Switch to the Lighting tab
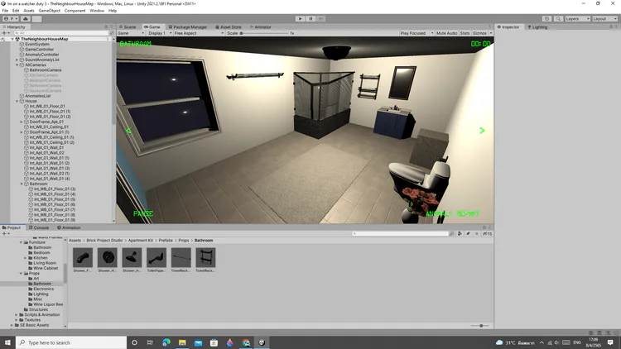The height and width of the screenshot is (349, 621). tap(538, 27)
